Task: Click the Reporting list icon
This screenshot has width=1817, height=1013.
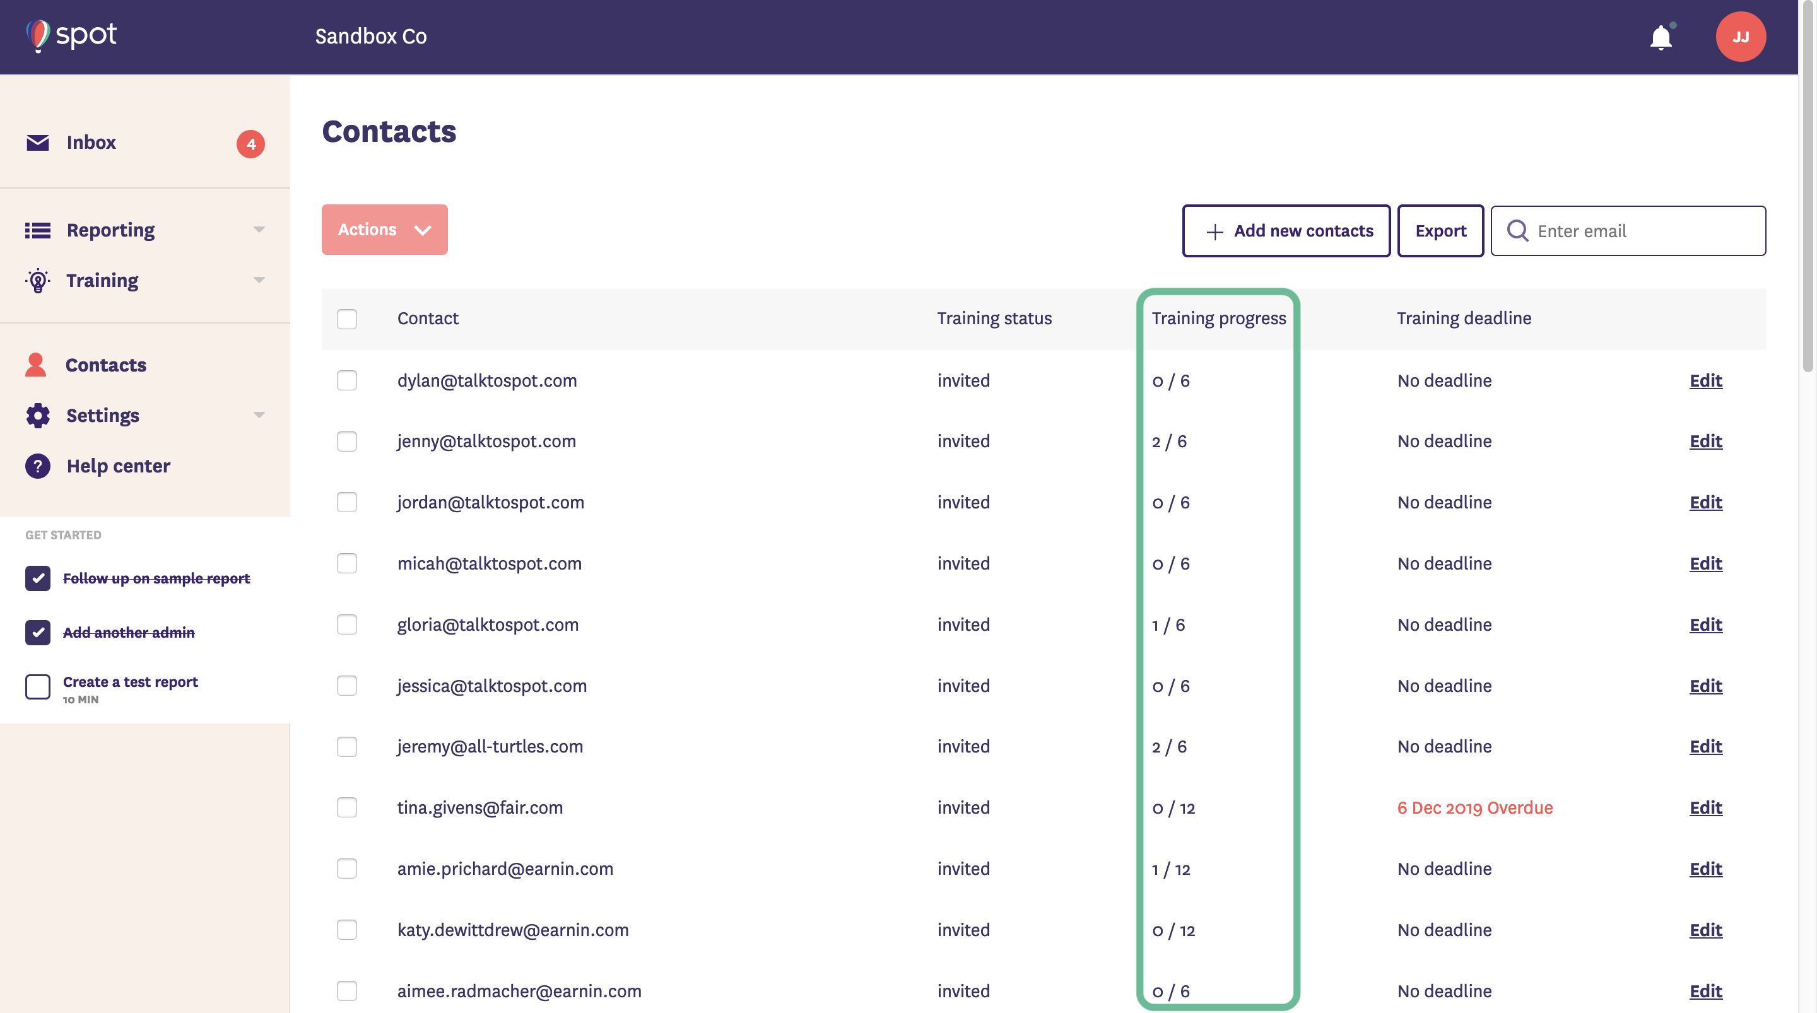Action: tap(37, 230)
